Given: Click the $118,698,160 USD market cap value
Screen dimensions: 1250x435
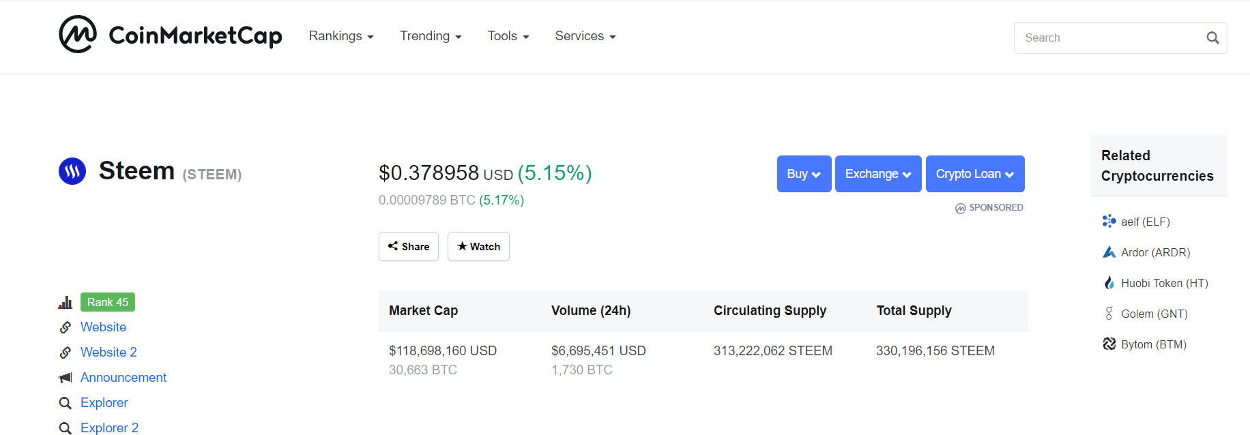Looking at the screenshot, I should pyautogui.click(x=443, y=350).
